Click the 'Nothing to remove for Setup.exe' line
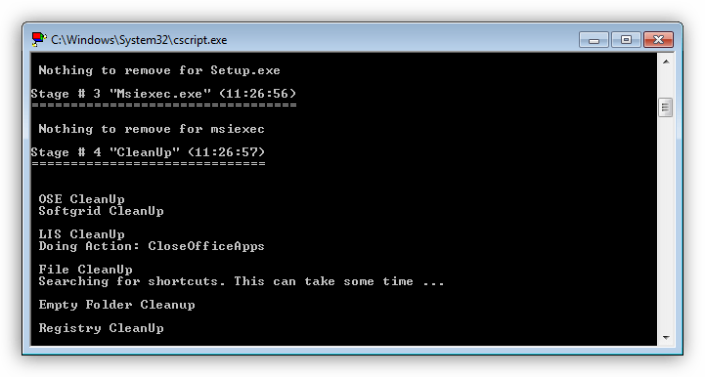The height and width of the screenshot is (377, 705). coord(159,70)
